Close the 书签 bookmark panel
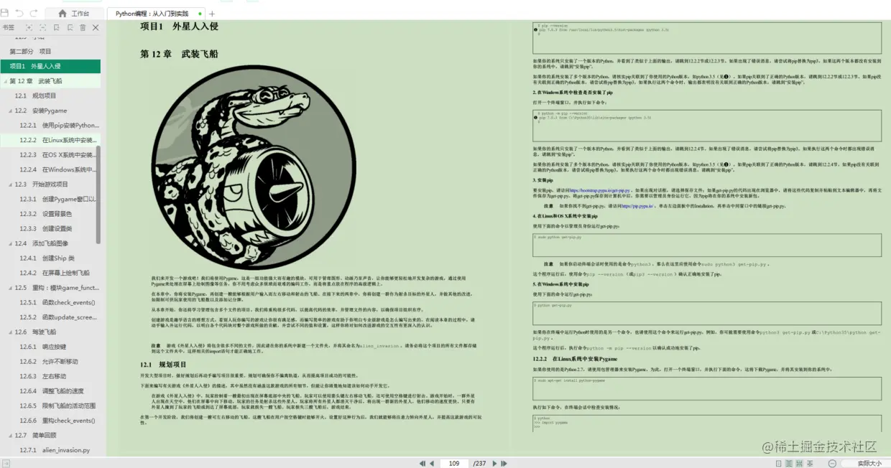Screen dimensions: 891x468 [x=96, y=27]
